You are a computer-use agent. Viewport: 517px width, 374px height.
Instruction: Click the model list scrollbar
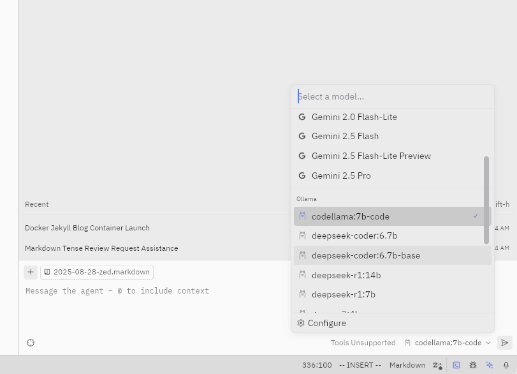click(x=486, y=200)
